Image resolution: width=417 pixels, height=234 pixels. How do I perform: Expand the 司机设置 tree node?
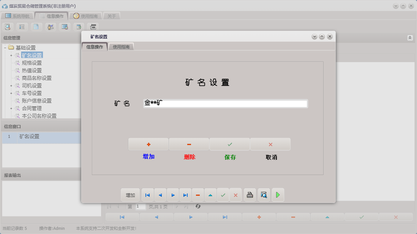tap(11, 85)
